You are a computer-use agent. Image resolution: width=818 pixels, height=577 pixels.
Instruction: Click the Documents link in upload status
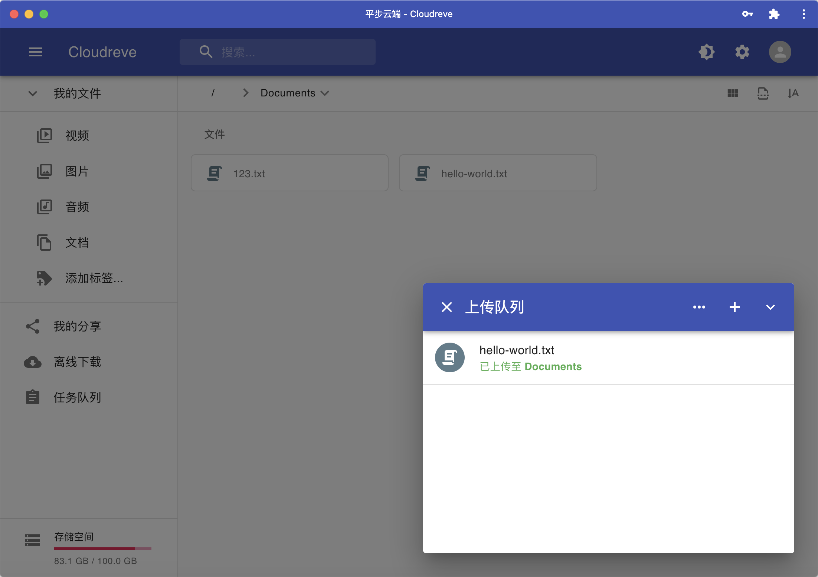(x=553, y=366)
